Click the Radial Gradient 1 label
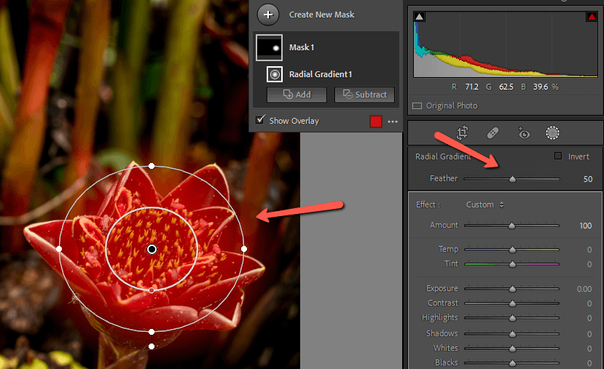 [321, 74]
